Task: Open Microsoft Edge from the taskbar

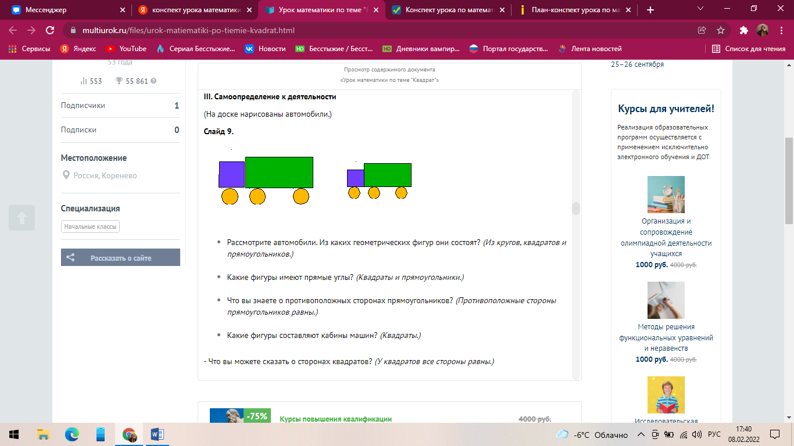Action: (71, 434)
